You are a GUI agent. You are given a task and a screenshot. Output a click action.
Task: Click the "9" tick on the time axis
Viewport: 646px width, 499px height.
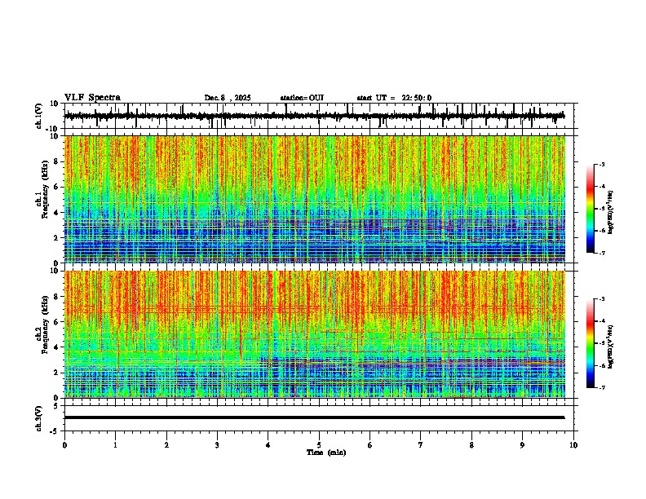point(522,445)
